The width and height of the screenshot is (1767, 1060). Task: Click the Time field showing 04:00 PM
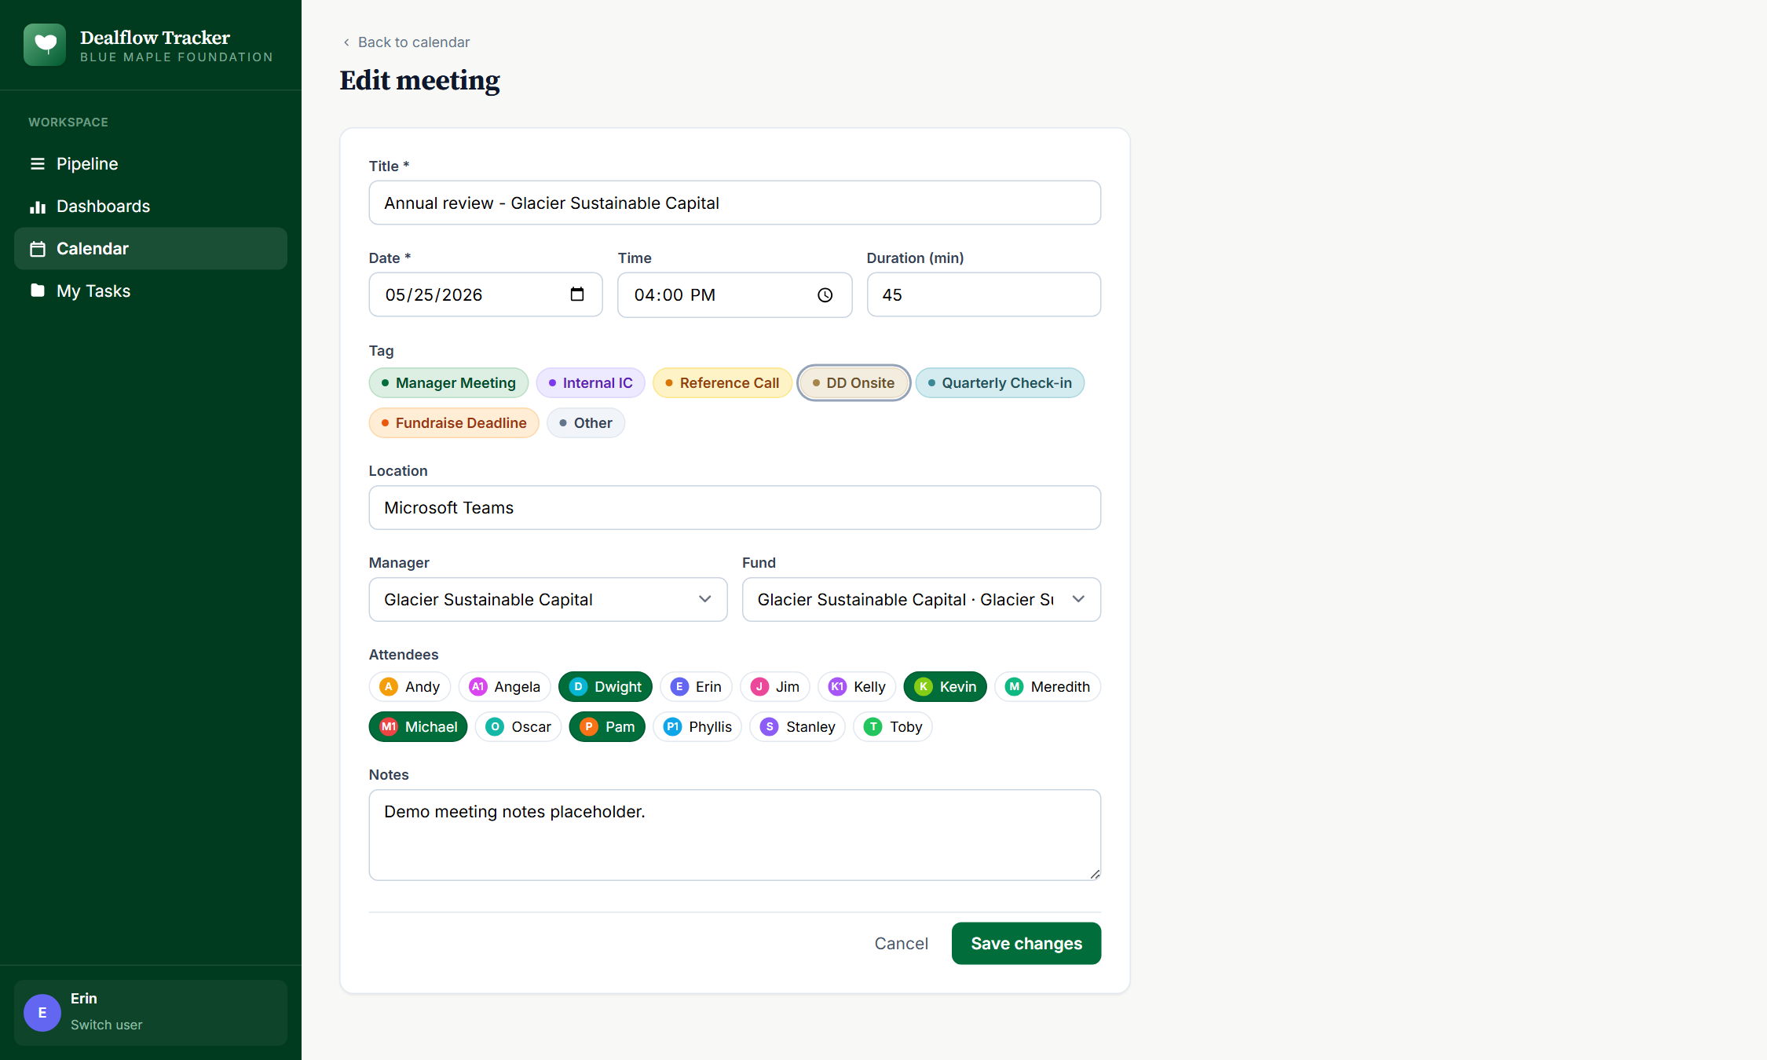735,295
